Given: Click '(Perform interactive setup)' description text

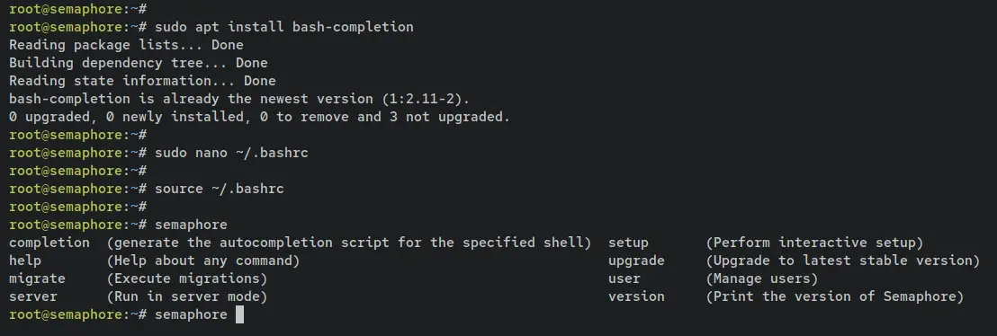Looking at the screenshot, I should (x=814, y=243).
